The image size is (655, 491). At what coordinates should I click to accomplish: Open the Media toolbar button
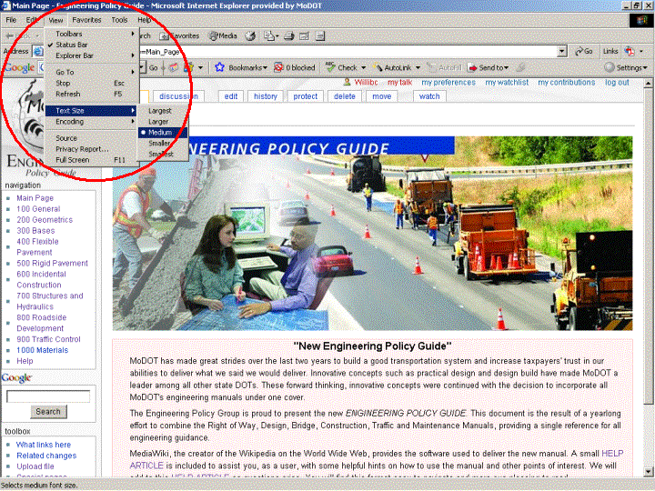coord(223,35)
